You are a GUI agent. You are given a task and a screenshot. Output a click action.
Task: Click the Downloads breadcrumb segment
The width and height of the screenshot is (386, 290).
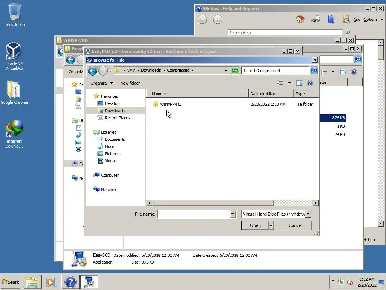pos(151,70)
